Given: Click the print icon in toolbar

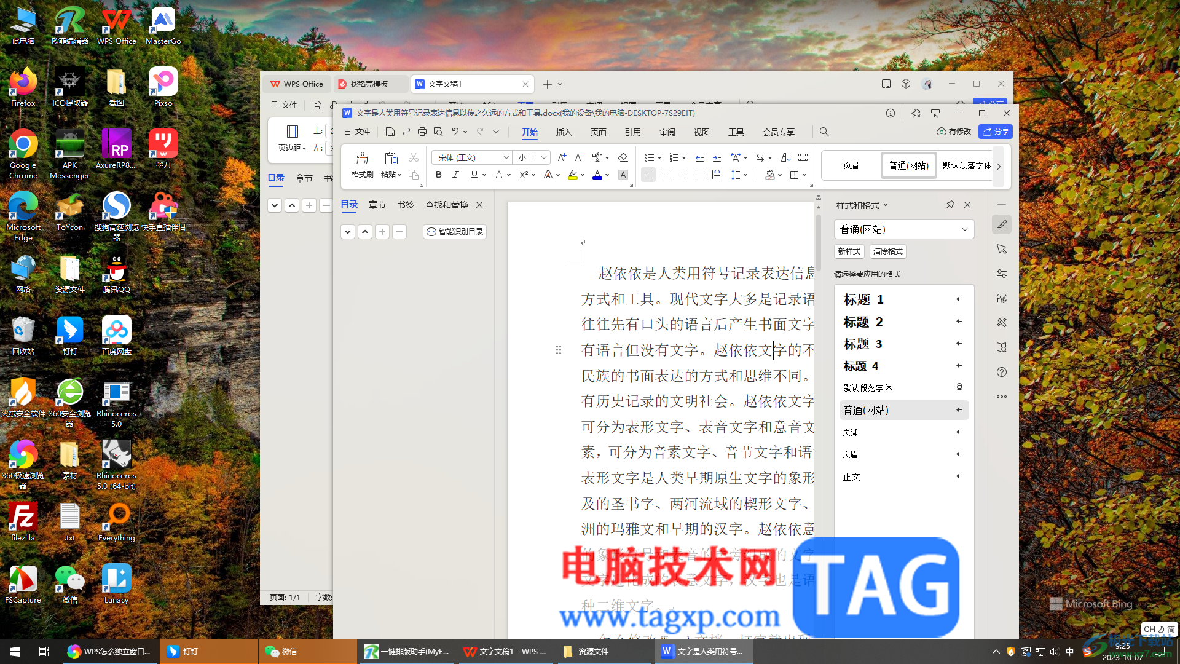Looking at the screenshot, I should [x=422, y=132].
